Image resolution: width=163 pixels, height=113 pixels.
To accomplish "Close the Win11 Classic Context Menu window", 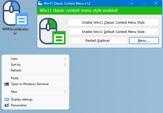I will click(156, 3).
